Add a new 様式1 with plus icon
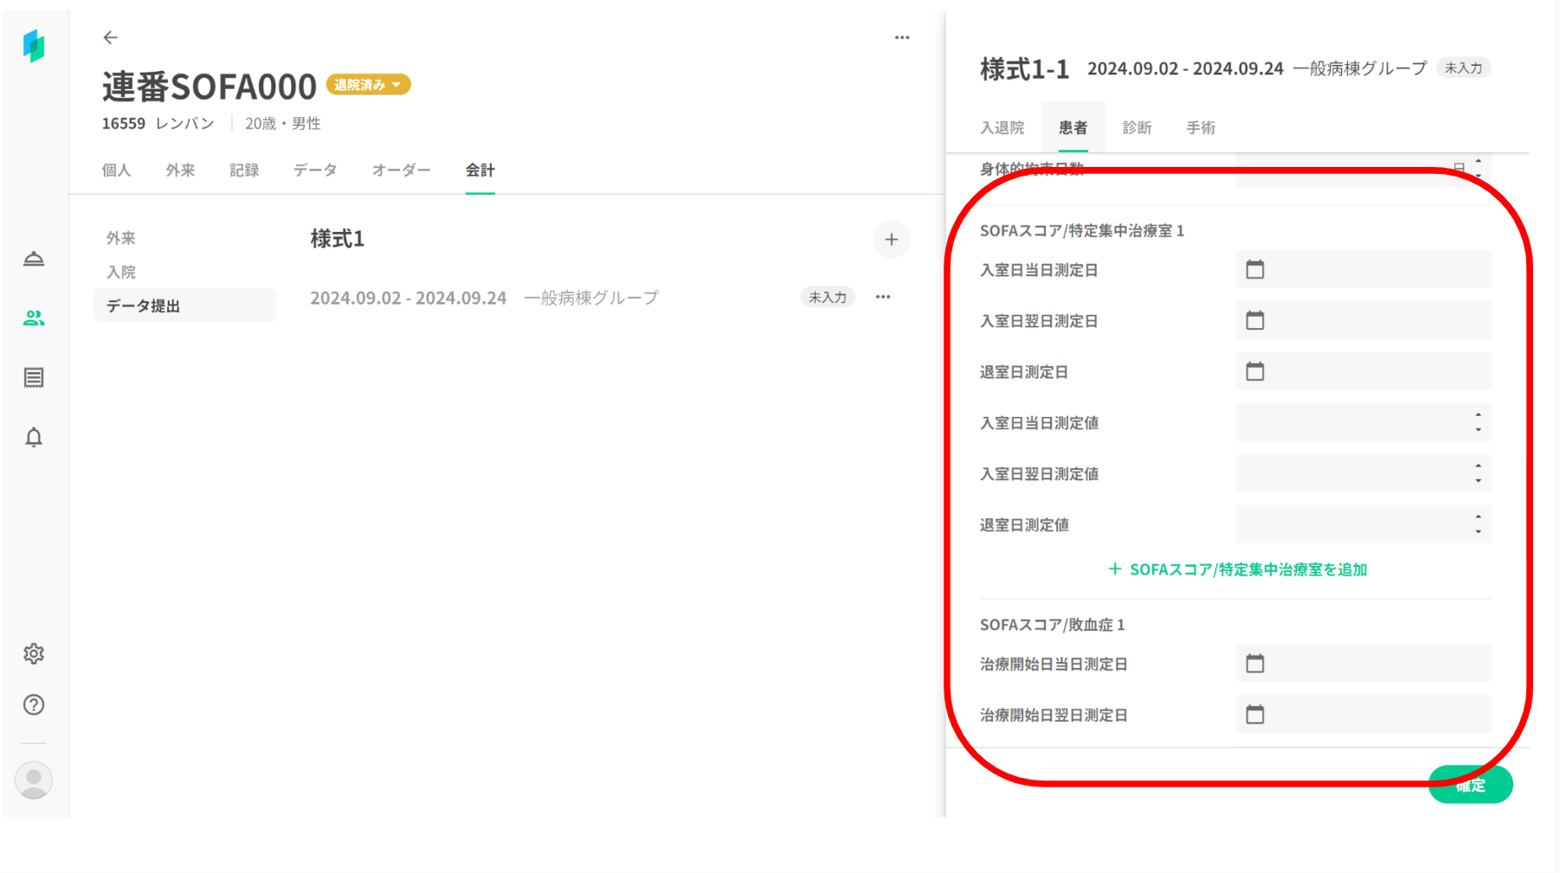 (x=892, y=240)
